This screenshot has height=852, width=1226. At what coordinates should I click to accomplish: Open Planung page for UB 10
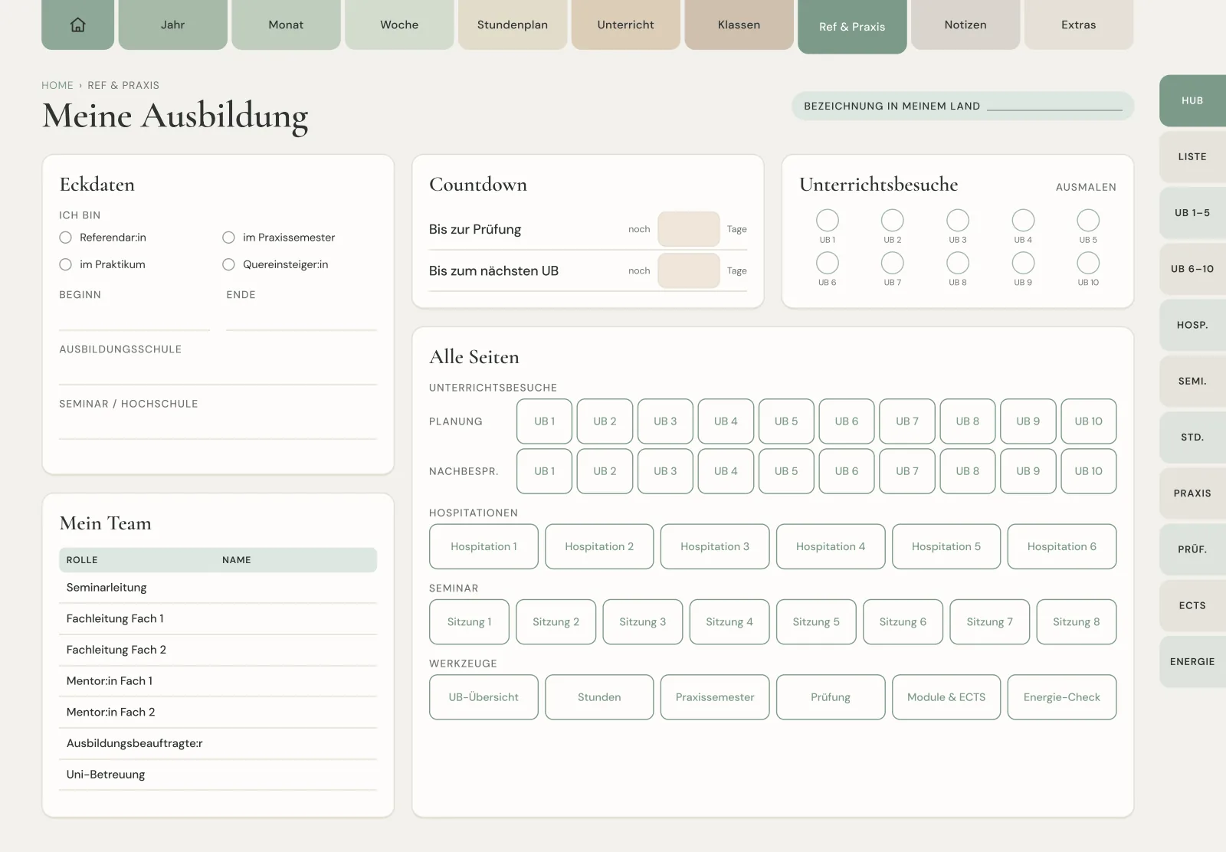1088,421
